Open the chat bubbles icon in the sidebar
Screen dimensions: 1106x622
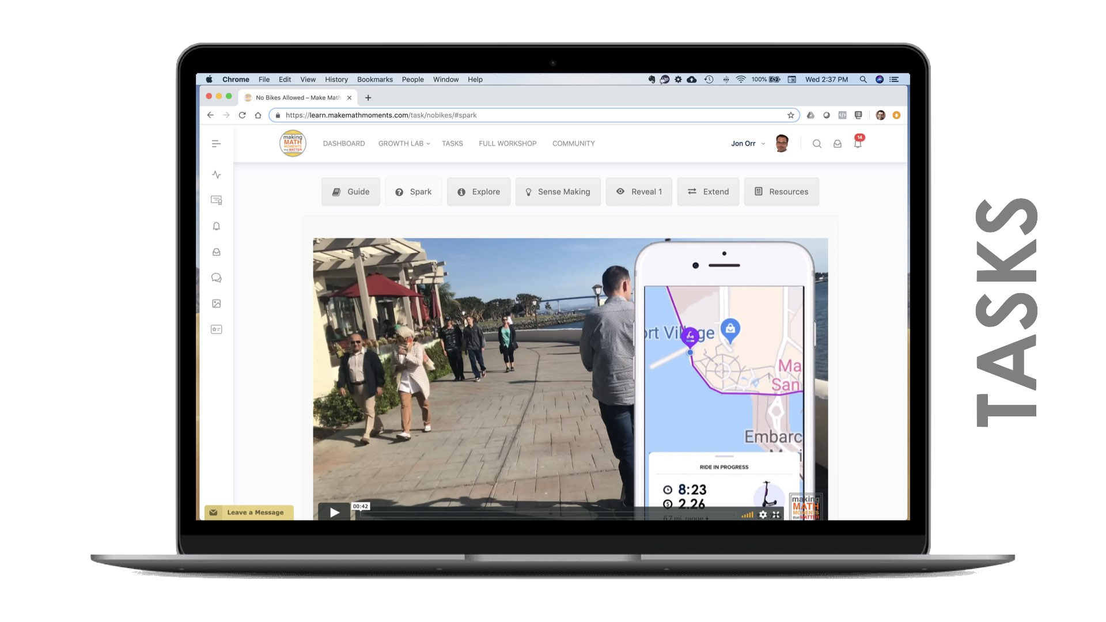point(216,278)
